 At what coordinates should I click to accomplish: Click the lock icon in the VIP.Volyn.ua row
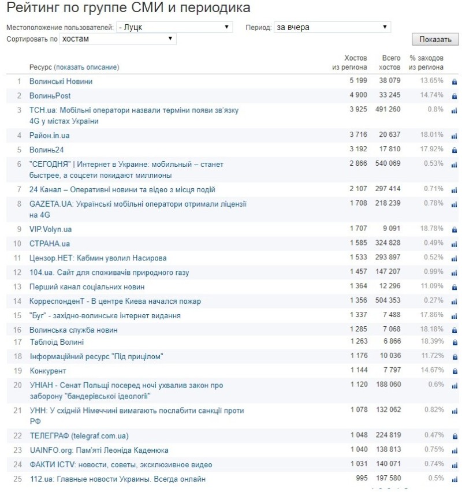[x=454, y=229]
